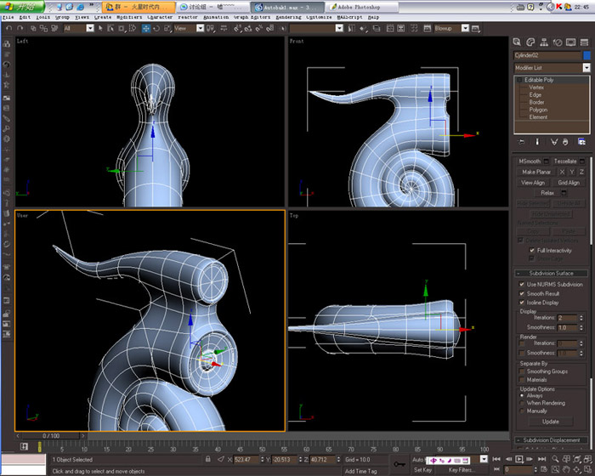Open the Key Filters dialog
Screen dimensions: 595x476
click(460, 469)
